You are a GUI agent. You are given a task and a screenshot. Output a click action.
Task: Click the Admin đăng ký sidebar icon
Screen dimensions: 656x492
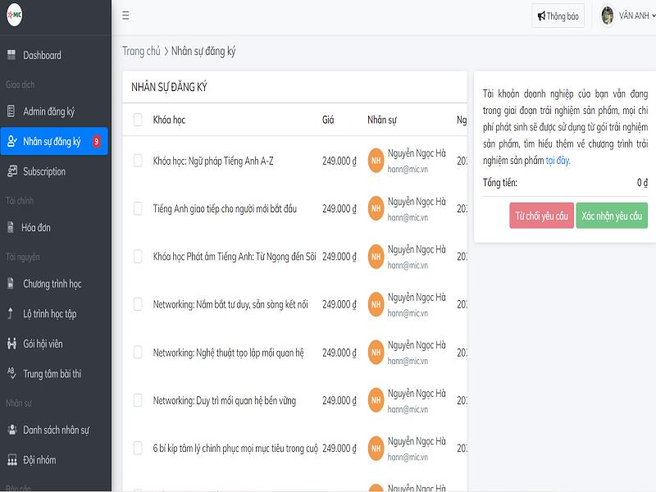[x=11, y=112]
